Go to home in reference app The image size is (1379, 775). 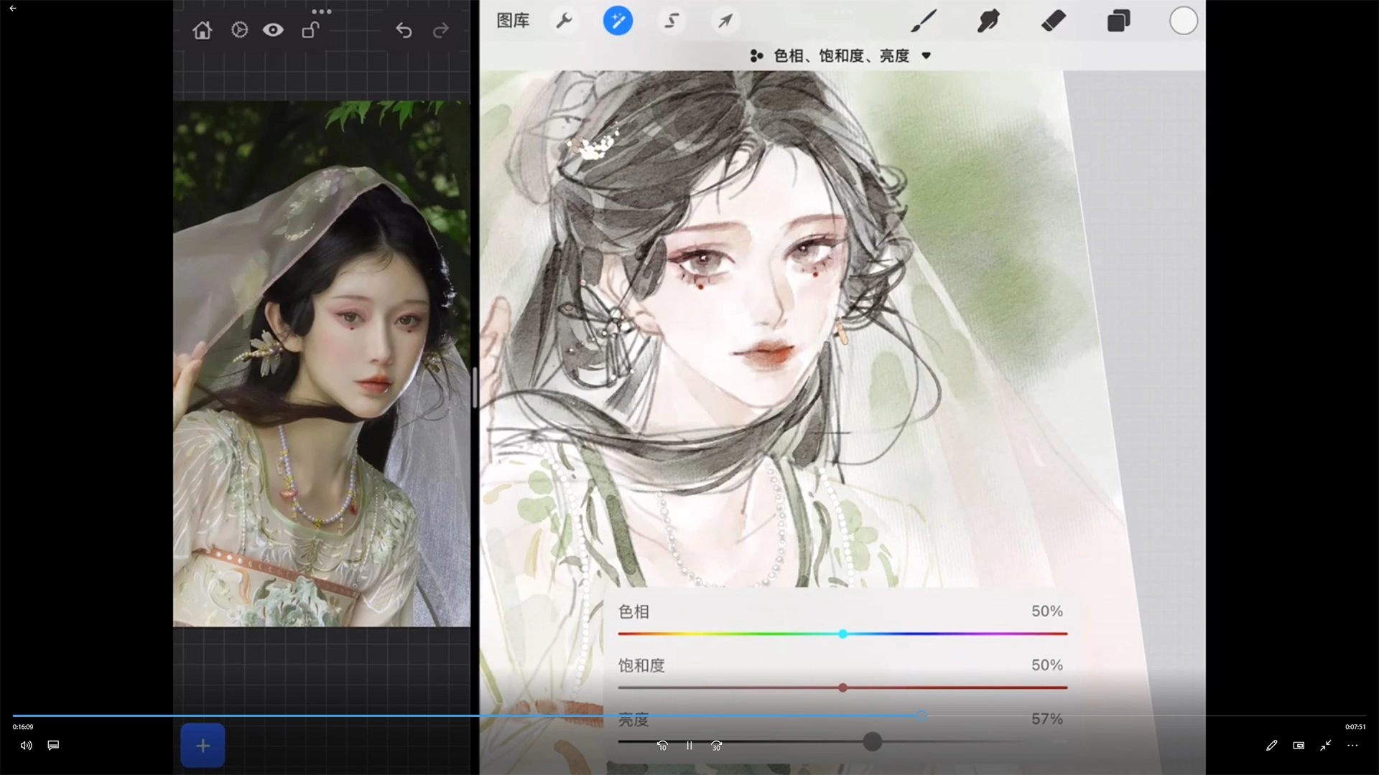pos(203,30)
